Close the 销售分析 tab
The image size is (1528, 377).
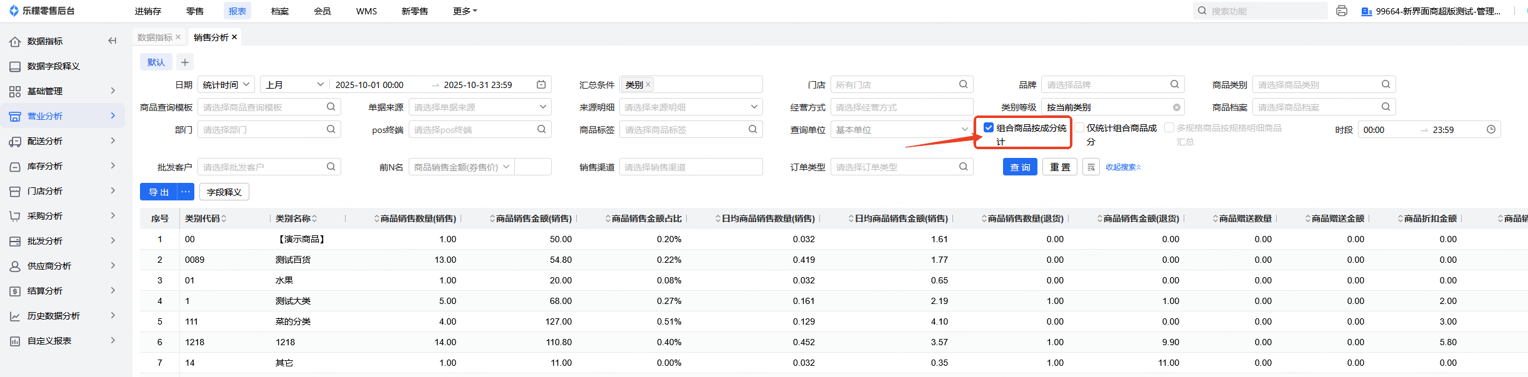[x=234, y=37]
